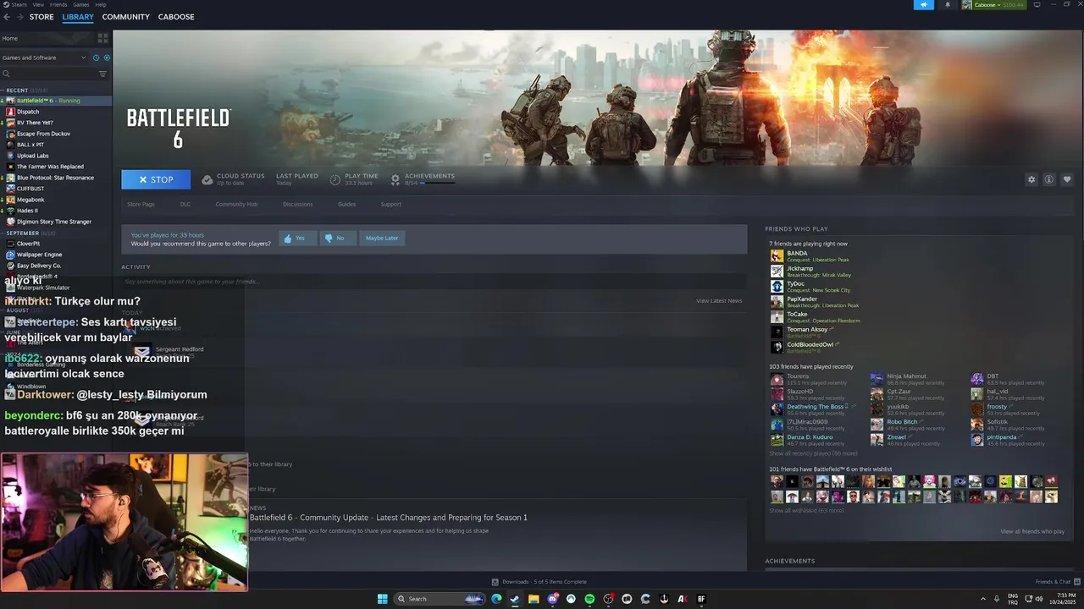1084x609 pixels.
Task: Open the game info icon
Action: [x=1048, y=179]
